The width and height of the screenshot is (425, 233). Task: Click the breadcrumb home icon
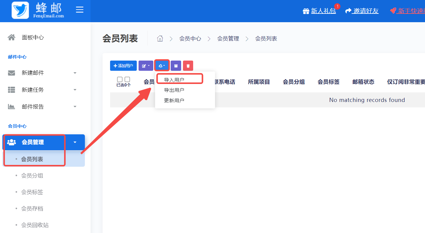160,38
